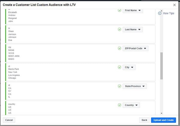Click the Show Tips link
This screenshot has height=126, width=180.
click(x=168, y=13)
